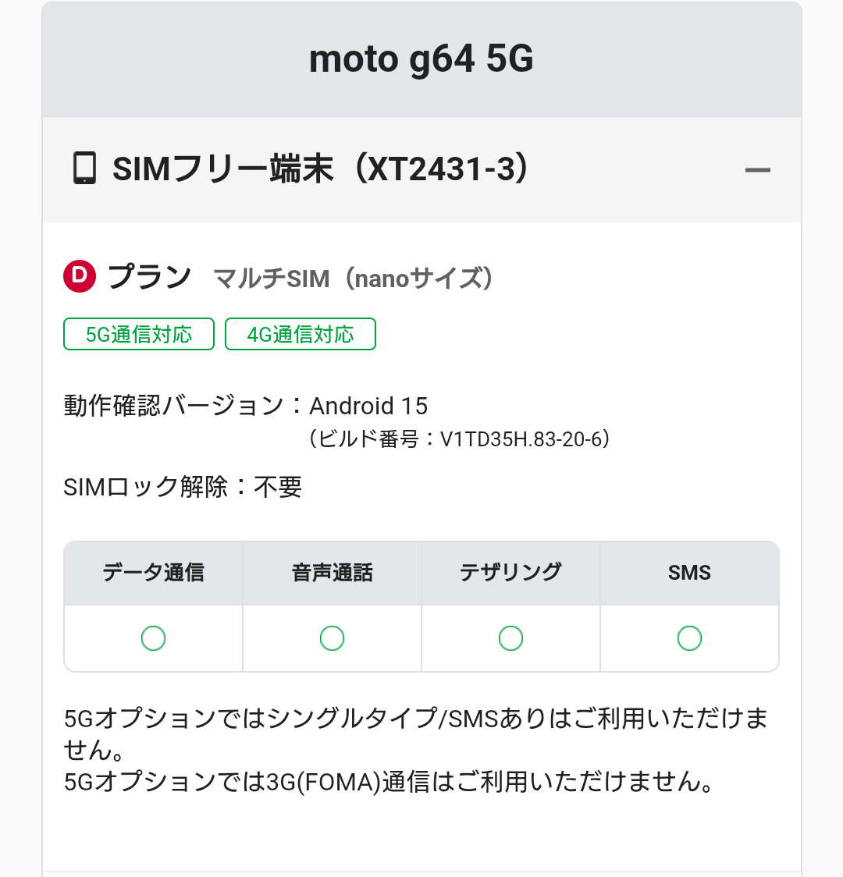Click the build number V1TD35H.83-20-6 text
This screenshot has height=877, width=843.
(524, 440)
